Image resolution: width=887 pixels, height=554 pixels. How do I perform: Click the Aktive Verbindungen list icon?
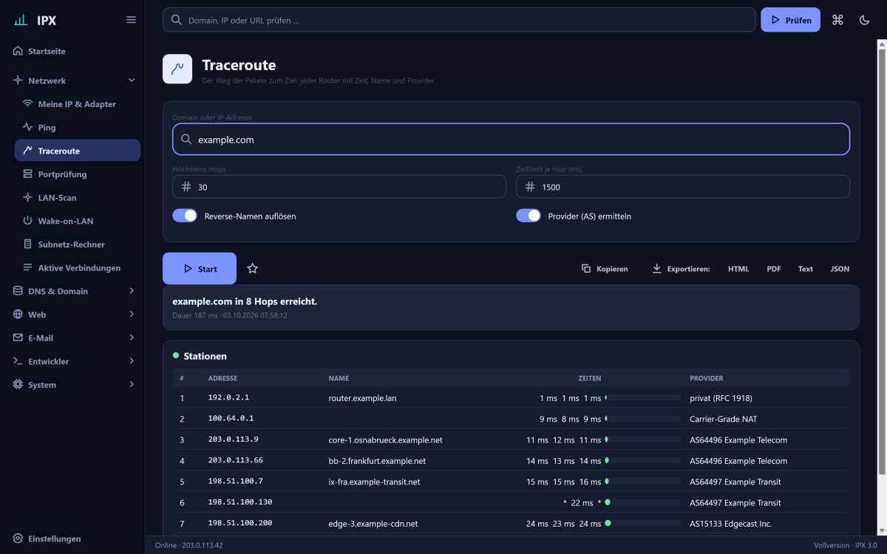tap(28, 267)
